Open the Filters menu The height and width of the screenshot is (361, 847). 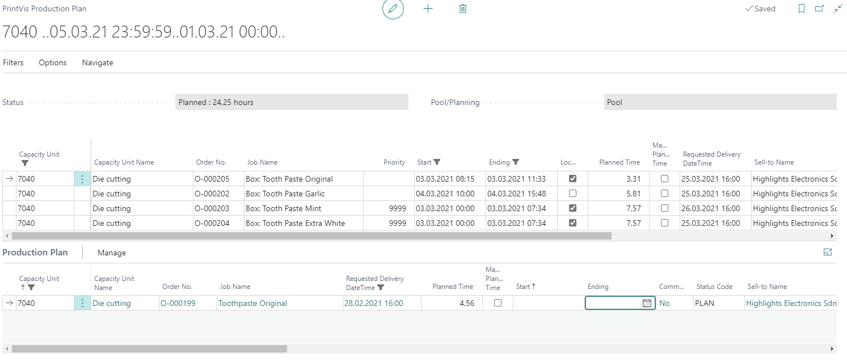pyautogui.click(x=13, y=62)
